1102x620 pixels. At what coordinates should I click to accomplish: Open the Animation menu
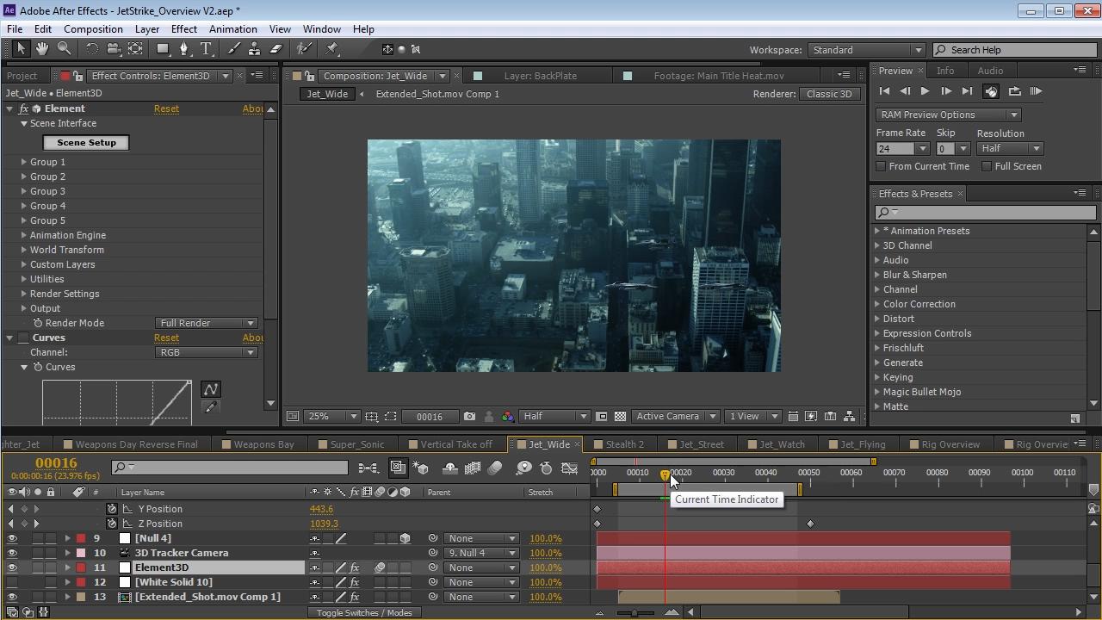tap(232, 28)
